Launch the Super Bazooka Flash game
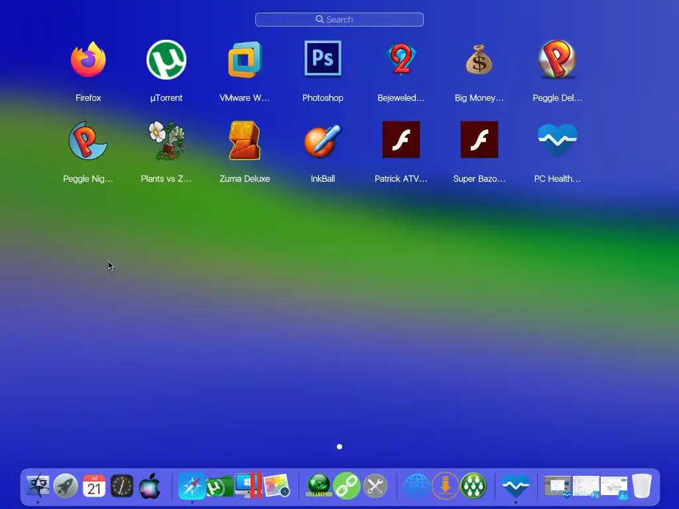The image size is (679, 509). [x=479, y=139]
